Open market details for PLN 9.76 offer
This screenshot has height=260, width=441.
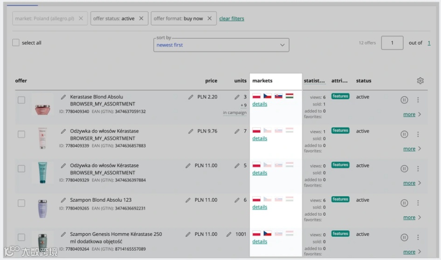click(x=260, y=138)
